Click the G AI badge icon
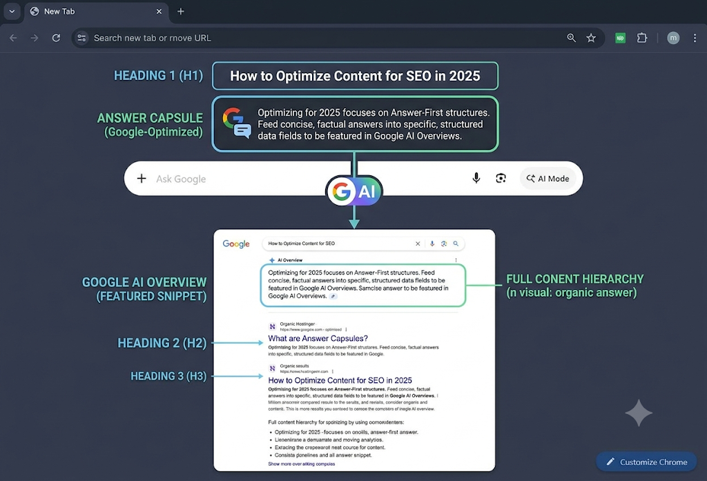707x481 pixels. pos(354,191)
